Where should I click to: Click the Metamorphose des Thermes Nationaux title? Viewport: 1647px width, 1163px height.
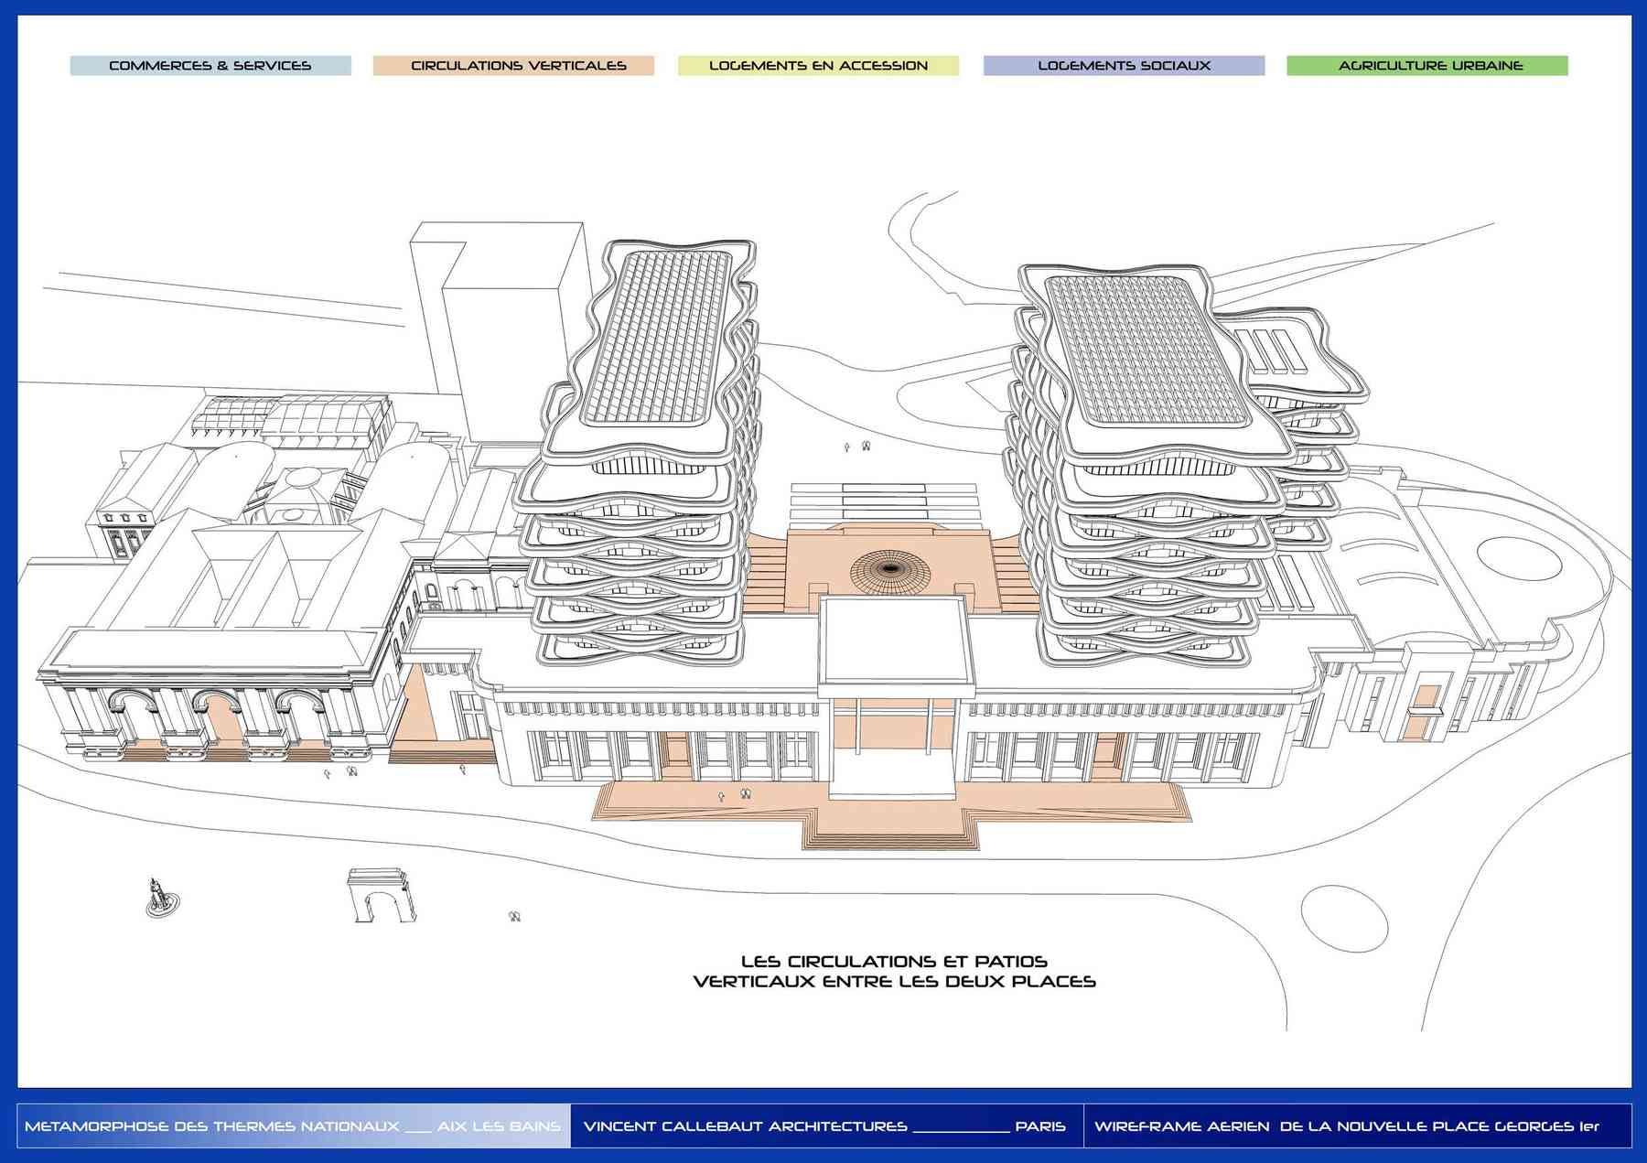(293, 1125)
